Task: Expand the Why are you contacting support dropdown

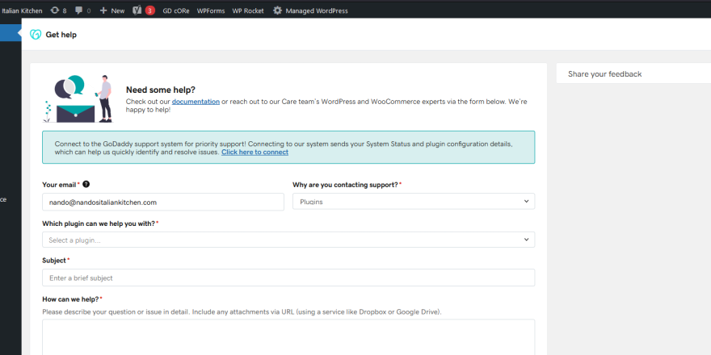Action: (x=414, y=202)
